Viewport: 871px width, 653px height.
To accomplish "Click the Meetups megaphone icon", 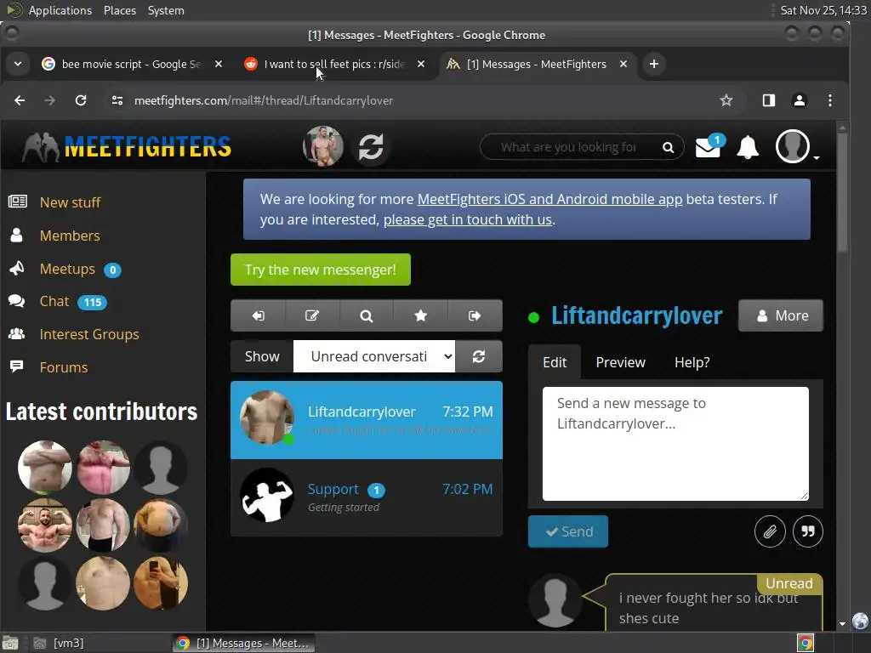I will coord(17,268).
